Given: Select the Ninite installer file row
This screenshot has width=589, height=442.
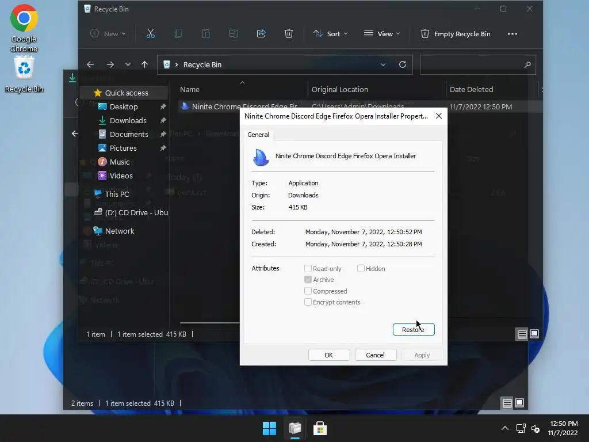Looking at the screenshot, I should tap(360, 106).
